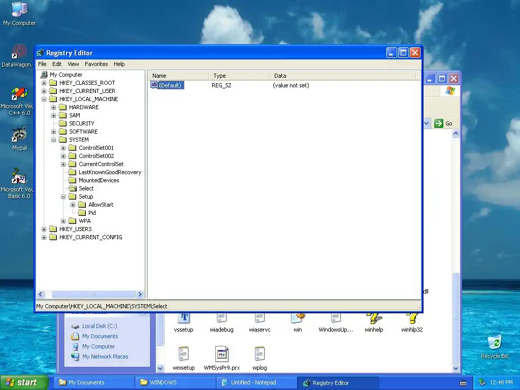The height and width of the screenshot is (390, 520).
Task: Open the File menu
Action: (42, 64)
